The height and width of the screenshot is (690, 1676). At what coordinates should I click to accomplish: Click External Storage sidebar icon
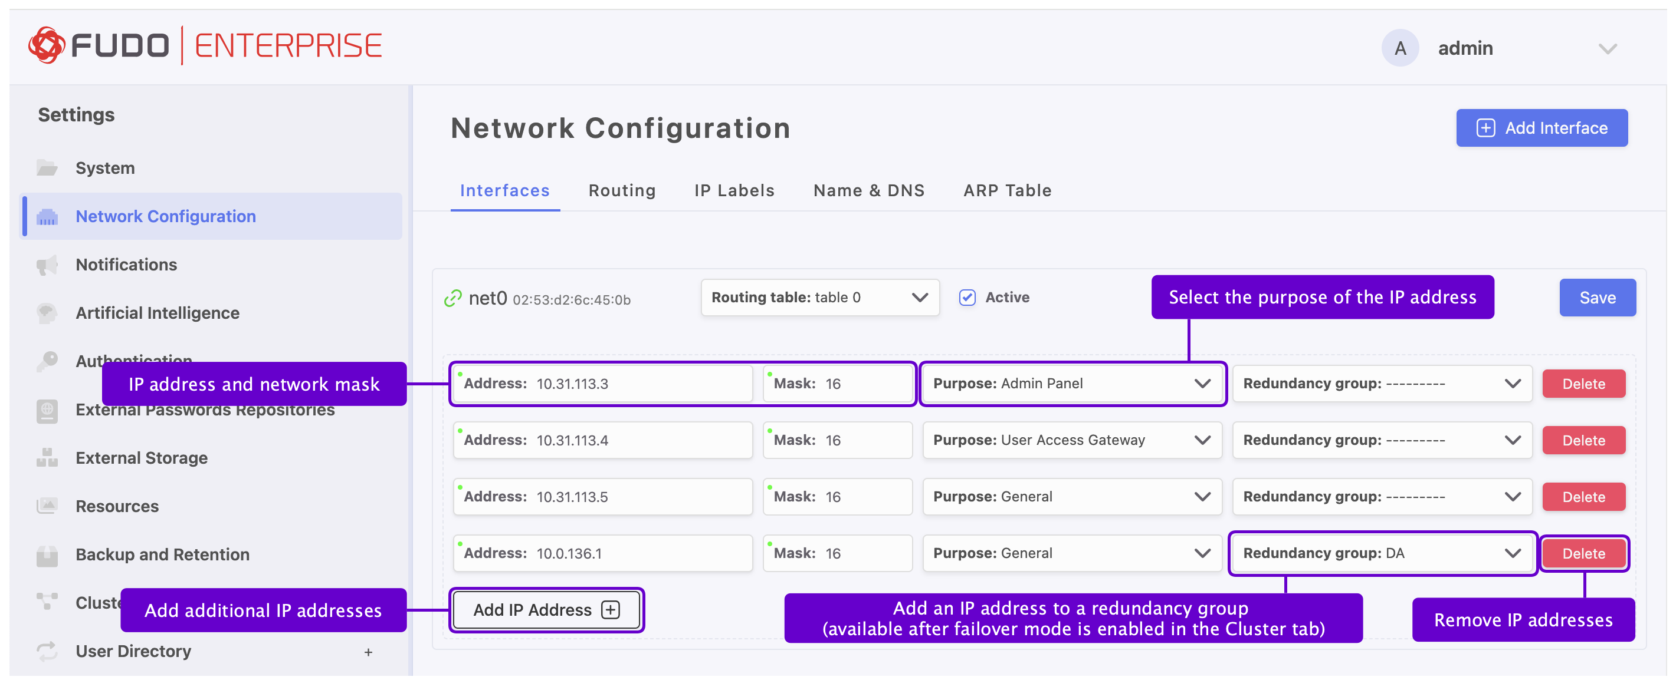47,458
